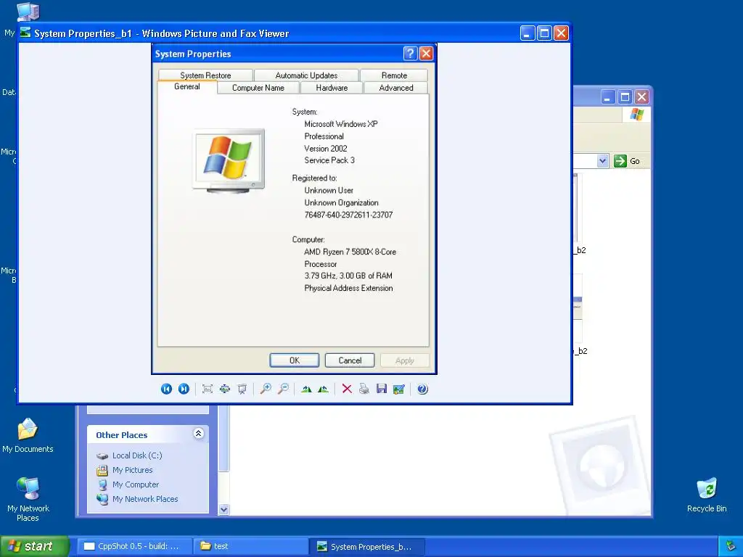Zoom in with the plus magnifier icon
This screenshot has width=743, height=557.
click(266, 389)
